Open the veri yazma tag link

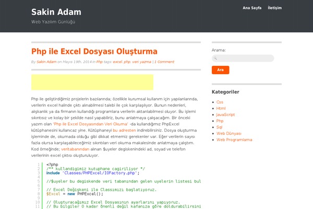click(x=142, y=62)
